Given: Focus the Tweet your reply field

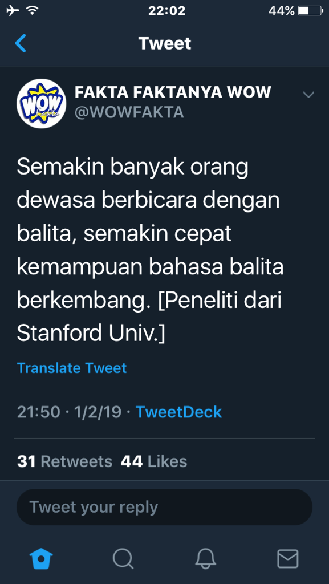Looking at the screenshot, I should click(164, 507).
